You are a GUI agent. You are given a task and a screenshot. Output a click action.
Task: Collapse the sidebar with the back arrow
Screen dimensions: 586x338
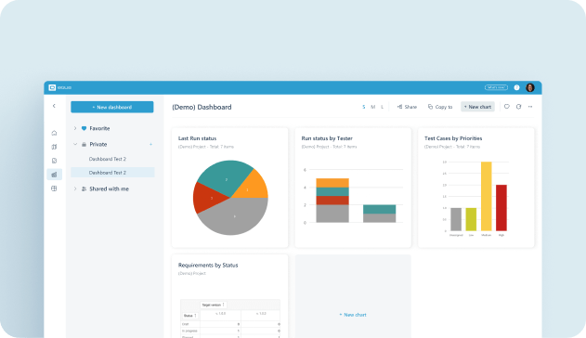click(54, 106)
